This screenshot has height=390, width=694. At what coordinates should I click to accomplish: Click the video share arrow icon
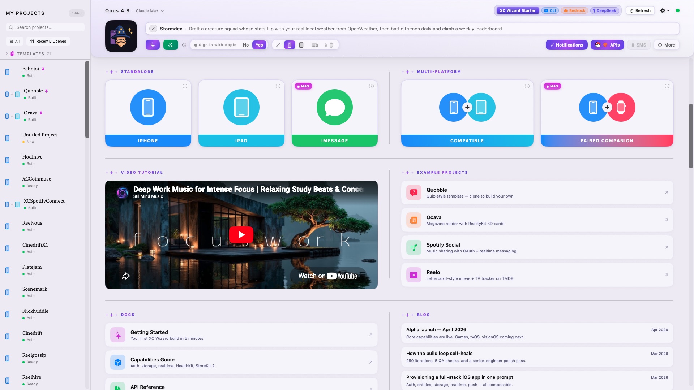[126, 276]
